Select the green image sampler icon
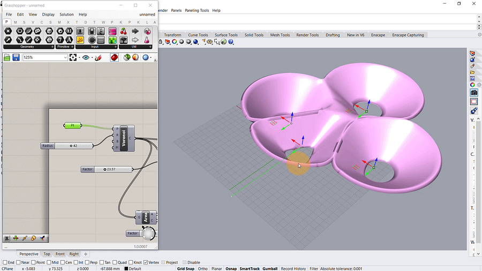 pyautogui.click(x=112, y=40)
